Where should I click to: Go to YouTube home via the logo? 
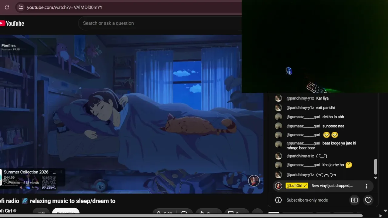click(x=12, y=23)
